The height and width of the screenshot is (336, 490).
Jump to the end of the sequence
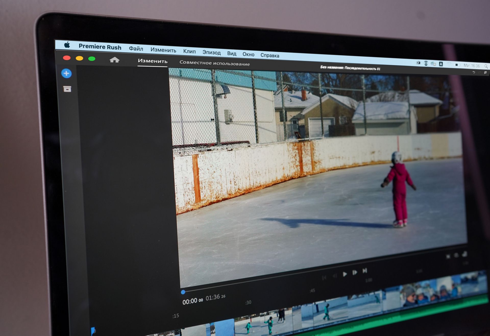tap(365, 271)
